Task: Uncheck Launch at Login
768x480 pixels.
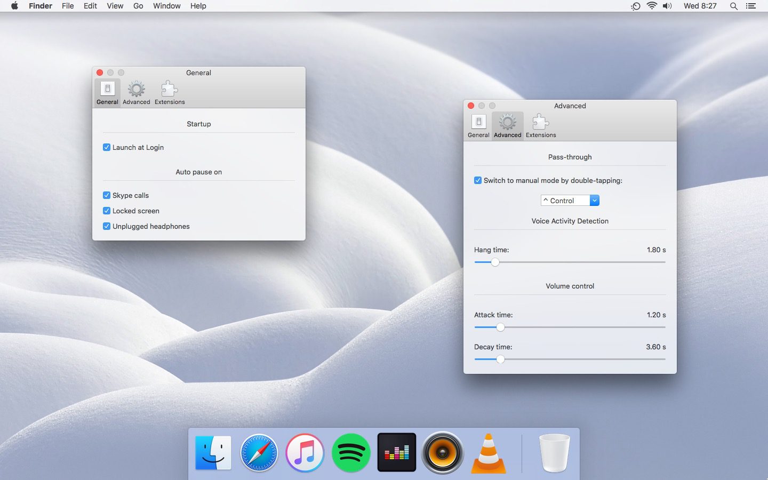Action: pyautogui.click(x=107, y=147)
